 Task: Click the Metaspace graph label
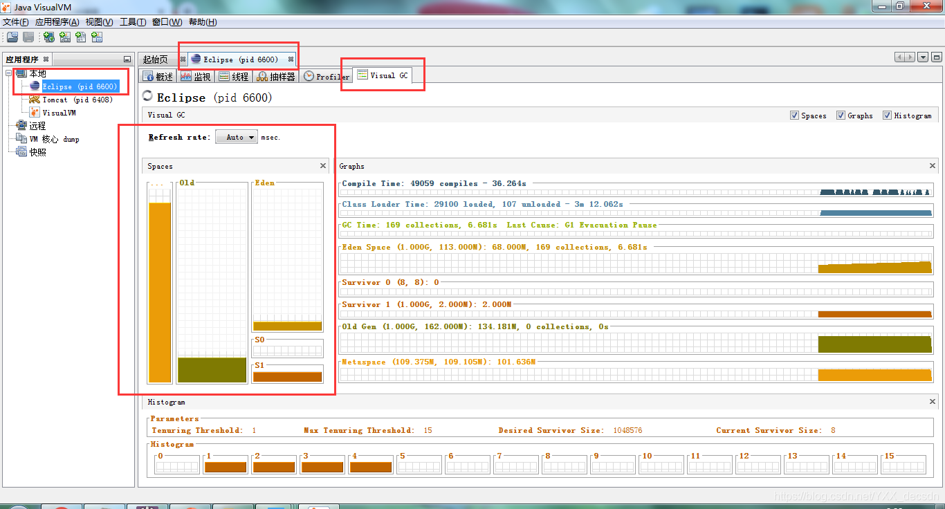(439, 362)
